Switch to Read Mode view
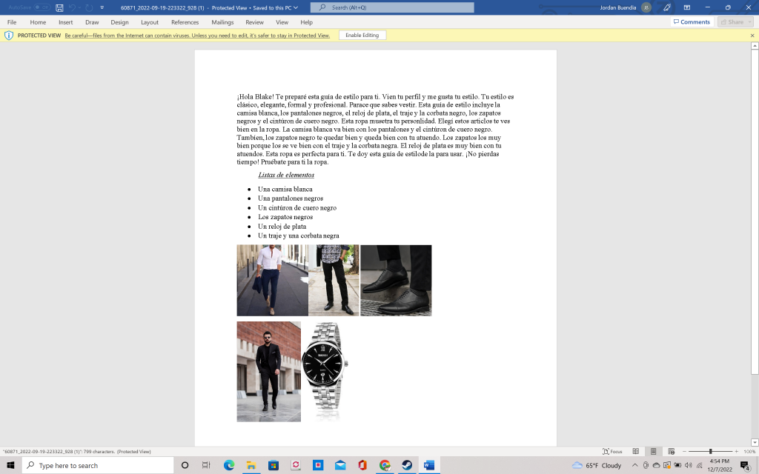 coord(635,451)
